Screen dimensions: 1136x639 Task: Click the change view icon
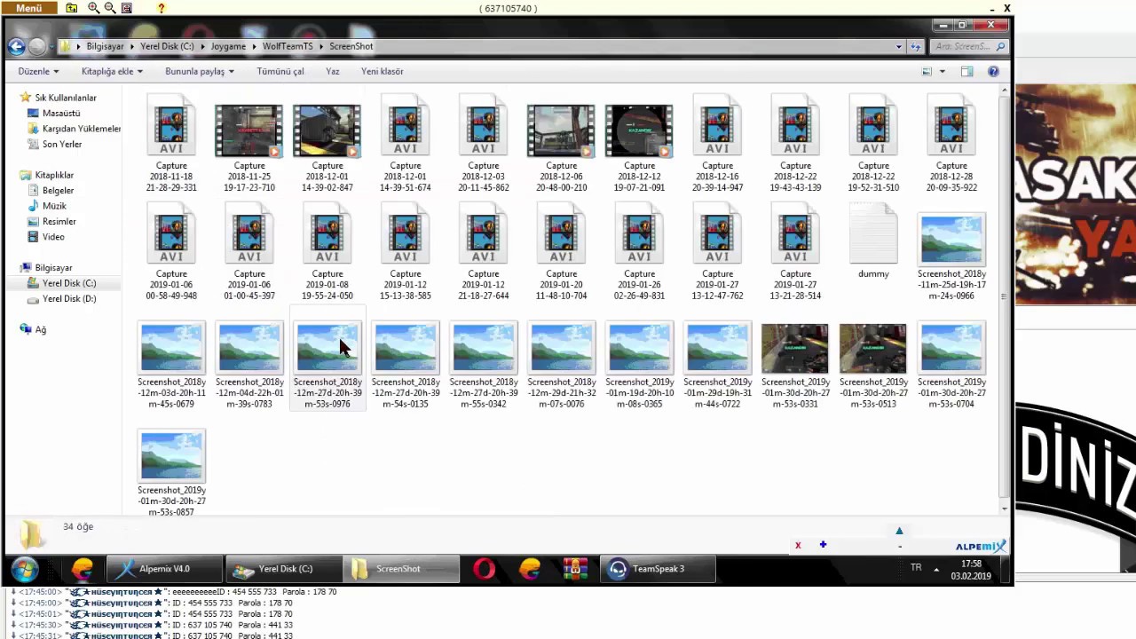coord(927,71)
